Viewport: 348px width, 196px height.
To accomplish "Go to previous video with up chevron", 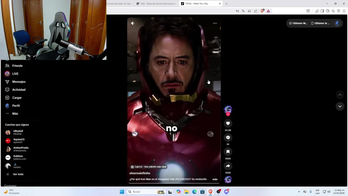I will click(x=340, y=95).
